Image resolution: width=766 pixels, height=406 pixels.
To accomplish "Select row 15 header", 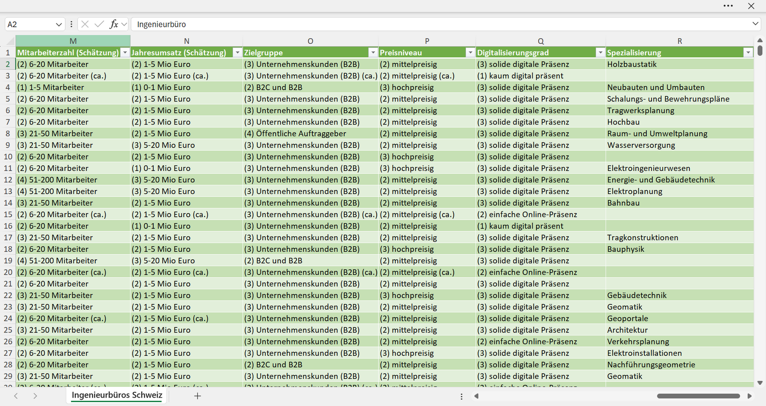I will coord(8,214).
